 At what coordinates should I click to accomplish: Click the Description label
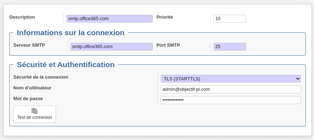[x=22, y=17]
